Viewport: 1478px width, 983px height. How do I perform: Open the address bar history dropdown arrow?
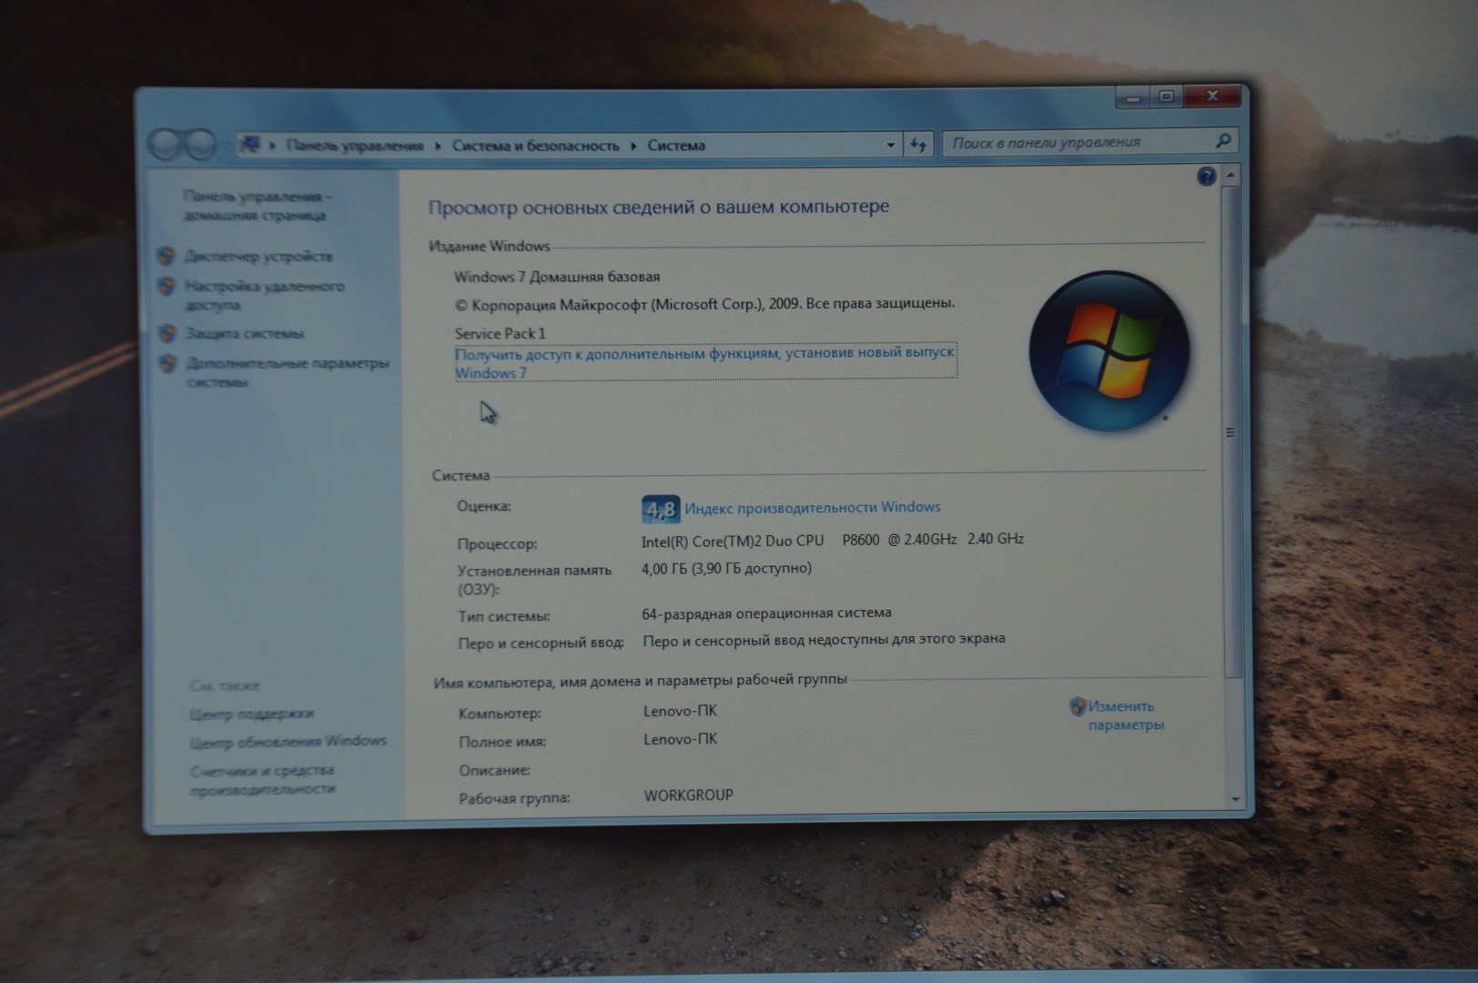pos(890,146)
